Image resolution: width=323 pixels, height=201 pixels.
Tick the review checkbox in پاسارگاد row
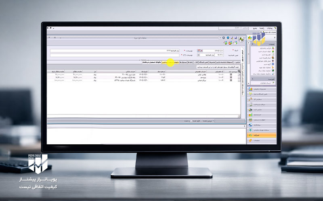point(231,80)
